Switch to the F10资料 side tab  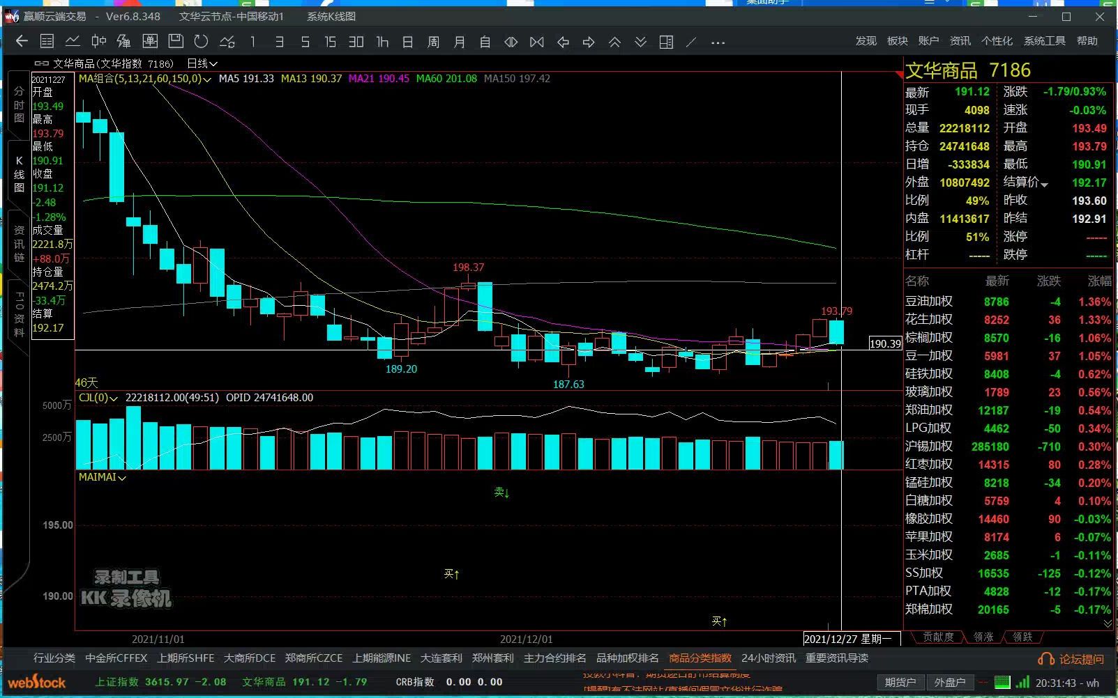19,314
